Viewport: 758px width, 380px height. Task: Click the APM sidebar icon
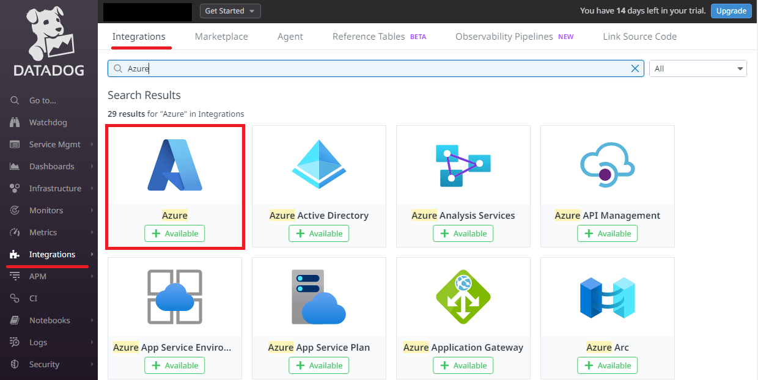pyautogui.click(x=15, y=277)
